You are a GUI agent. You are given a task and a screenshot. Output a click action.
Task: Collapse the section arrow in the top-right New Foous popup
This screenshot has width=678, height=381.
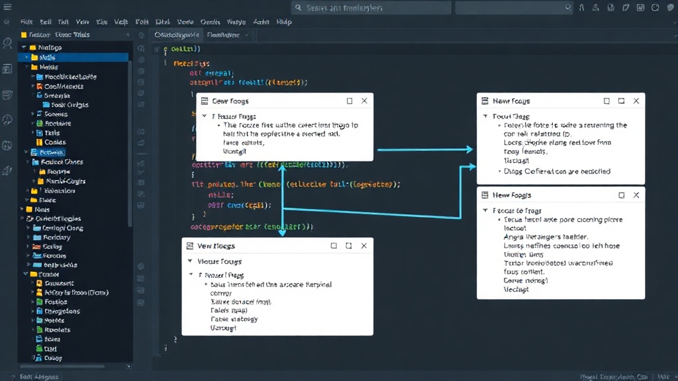485,116
